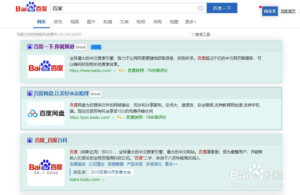Viewport: 300px width, 195px height.
Task: Open Baidu Baike logo thumbnail
Action: point(46,167)
